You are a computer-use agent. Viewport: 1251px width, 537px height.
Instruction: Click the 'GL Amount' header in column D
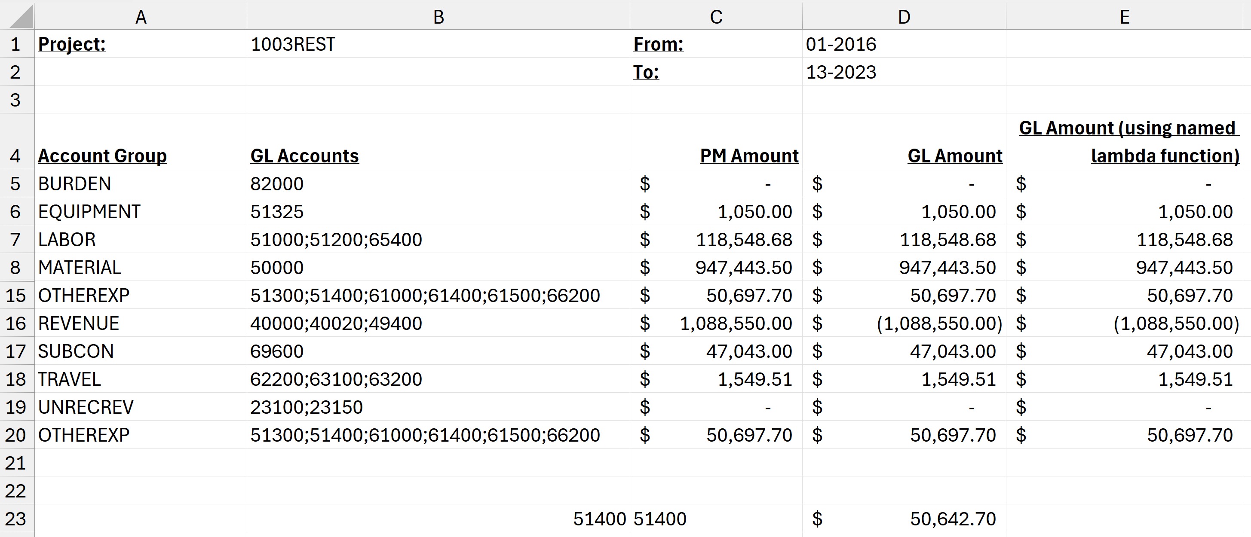click(x=904, y=141)
